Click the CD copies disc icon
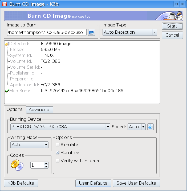This screenshot has height=191, width=187. pyautogui.click(x=17, y=165)
